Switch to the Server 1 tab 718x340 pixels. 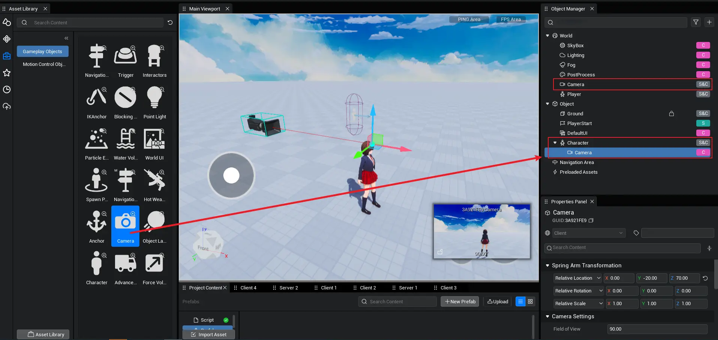point(408,288)
